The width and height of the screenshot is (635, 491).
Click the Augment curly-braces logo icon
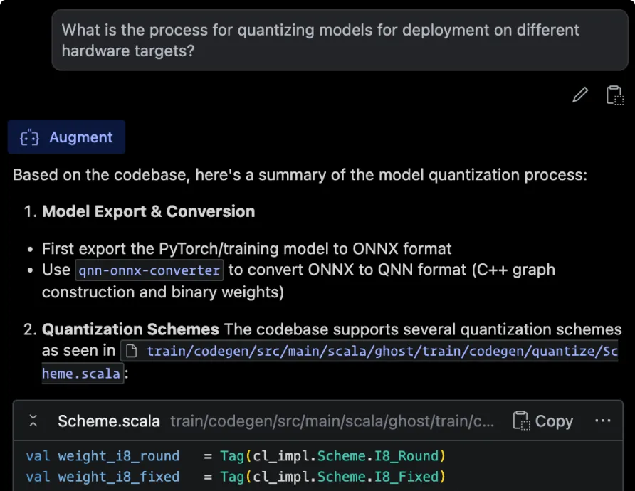click(x=29, y=138)
